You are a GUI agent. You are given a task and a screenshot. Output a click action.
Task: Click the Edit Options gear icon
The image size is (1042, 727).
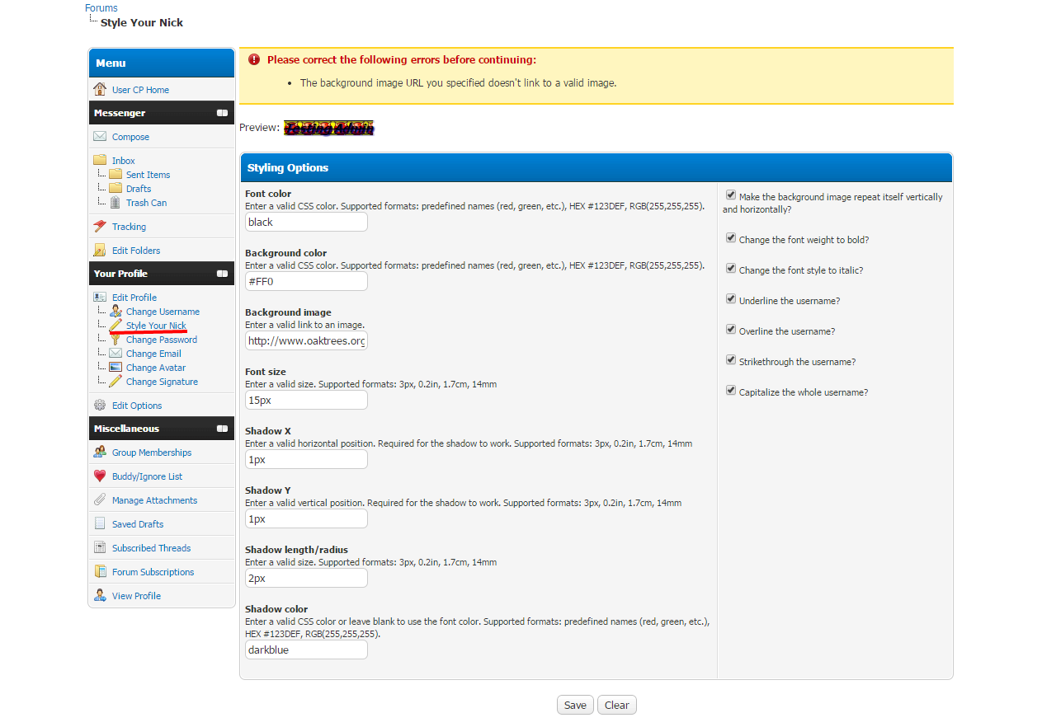(100, 406)
